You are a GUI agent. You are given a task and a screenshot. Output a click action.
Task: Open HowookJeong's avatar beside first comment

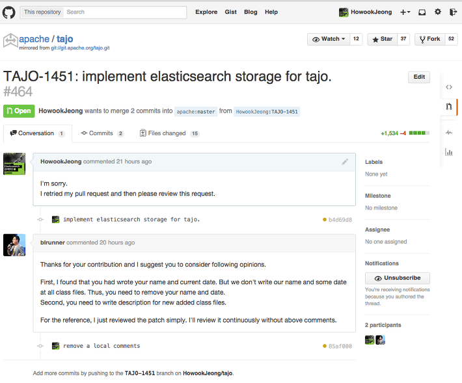coord(14,164)
